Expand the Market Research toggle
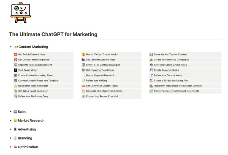228x155 pixels. [11, 121]
